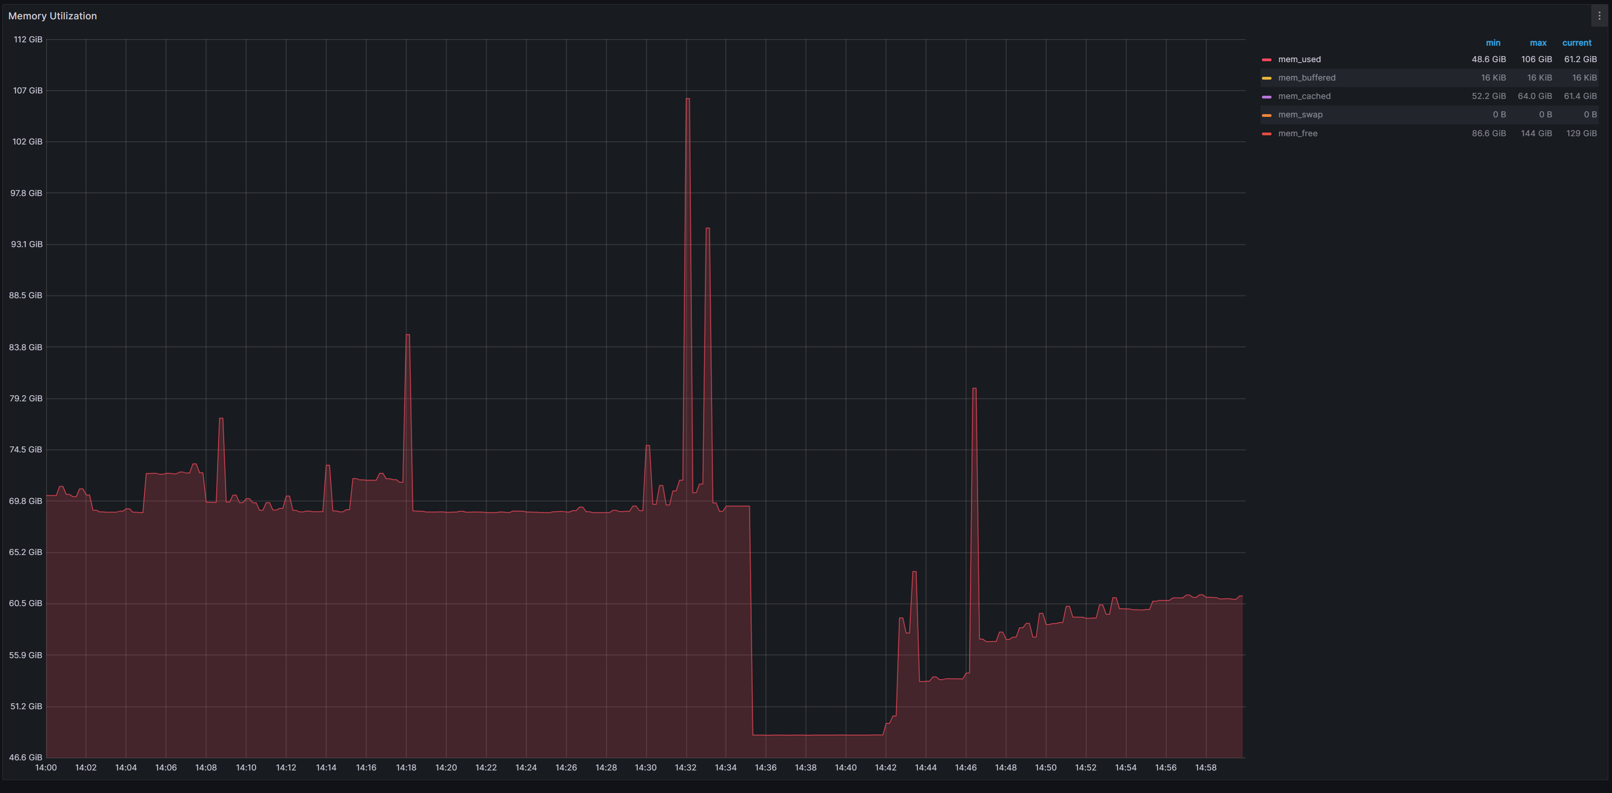Click the 106 GiB max value of mem_used
The width and height of the screenshot is (1612, 793).
point(1536,59)
